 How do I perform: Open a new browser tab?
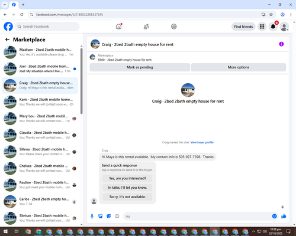[23, 5]
